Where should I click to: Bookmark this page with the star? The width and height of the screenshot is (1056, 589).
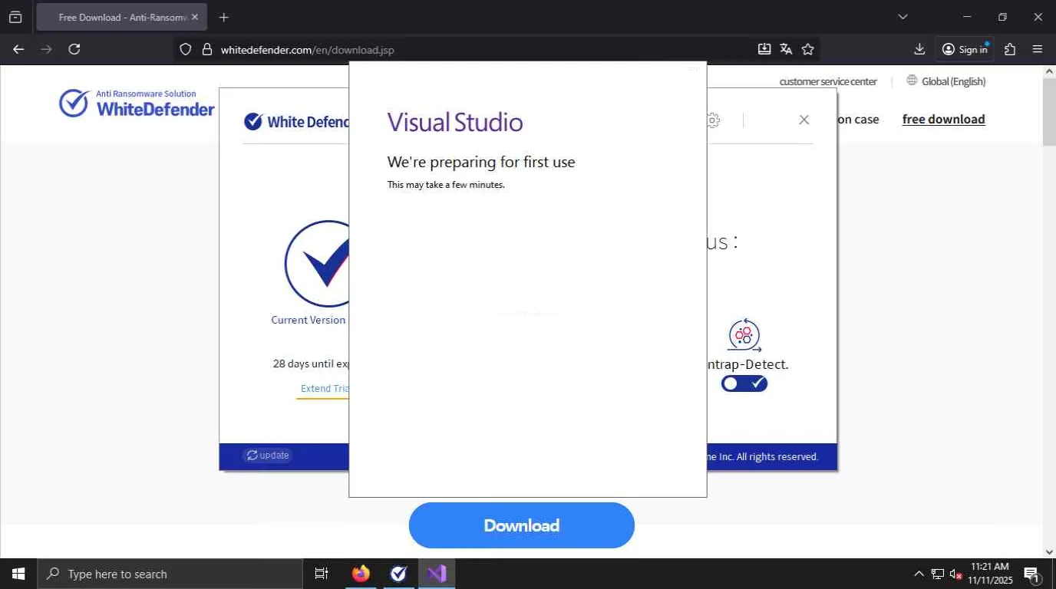coord(807,49)
